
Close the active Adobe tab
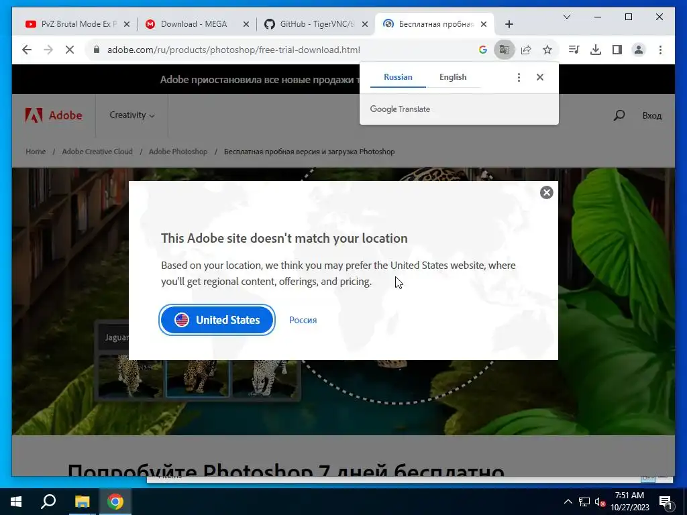tap(484, 24)
